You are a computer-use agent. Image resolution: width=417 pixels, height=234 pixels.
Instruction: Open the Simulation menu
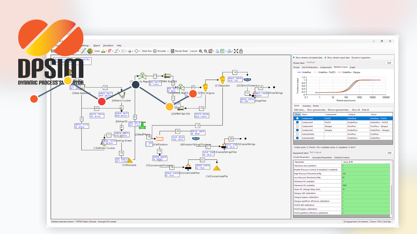coord(108,45)
